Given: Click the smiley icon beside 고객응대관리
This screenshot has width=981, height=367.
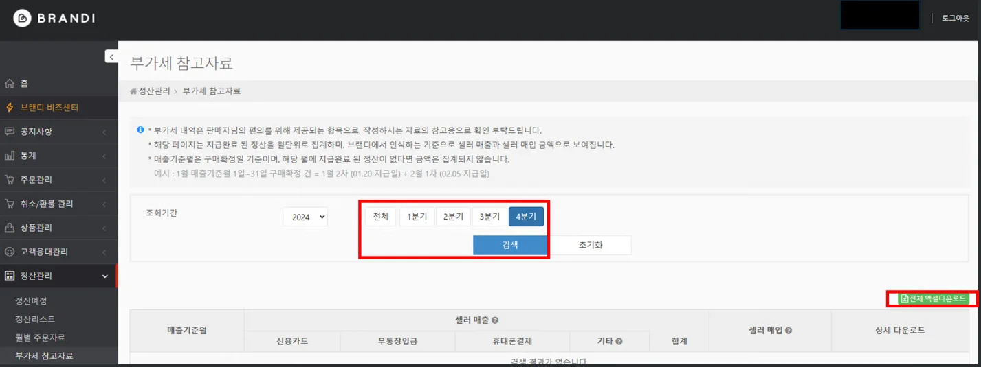Looking at the screenshot, I should pyautogui.click(x=10, y=252).
